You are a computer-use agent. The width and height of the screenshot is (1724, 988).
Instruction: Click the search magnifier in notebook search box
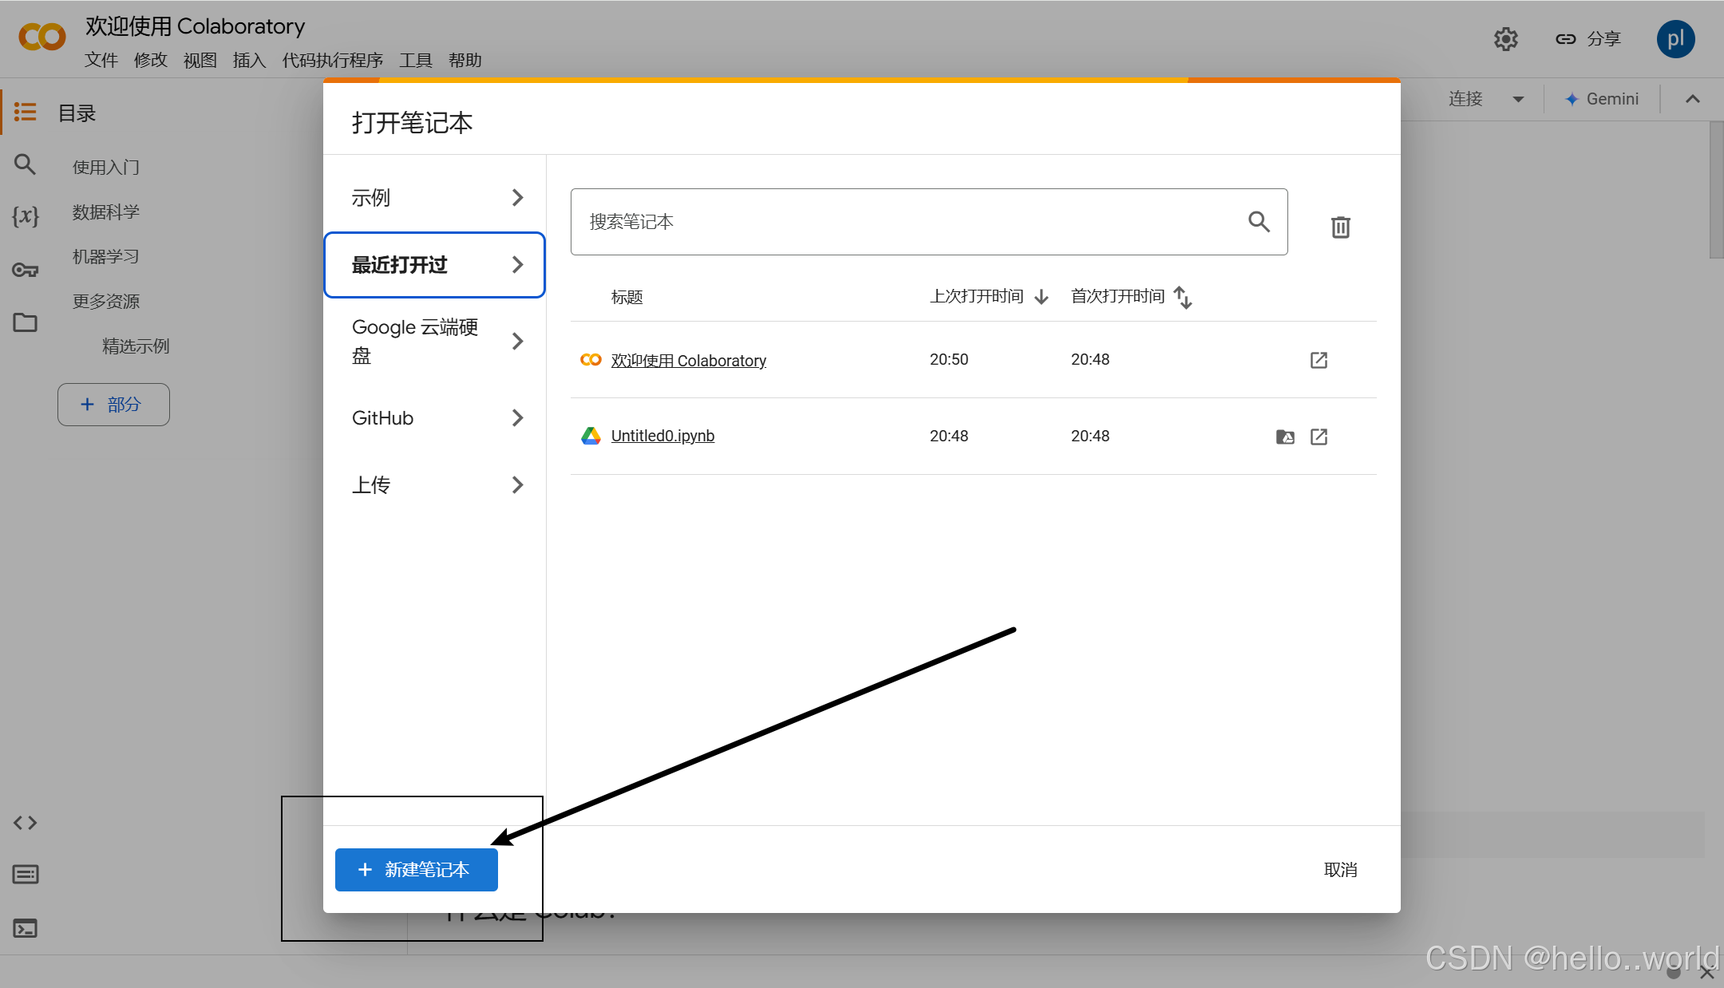[x=1259, y=222]
